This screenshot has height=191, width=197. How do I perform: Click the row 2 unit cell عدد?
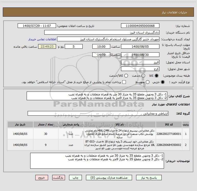pos(71,145)
